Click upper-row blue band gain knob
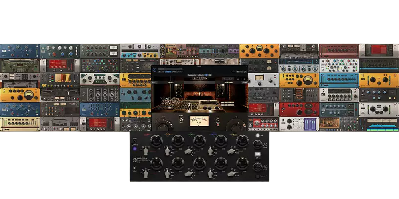Screen dimensions: 399x199 point(221,141)
